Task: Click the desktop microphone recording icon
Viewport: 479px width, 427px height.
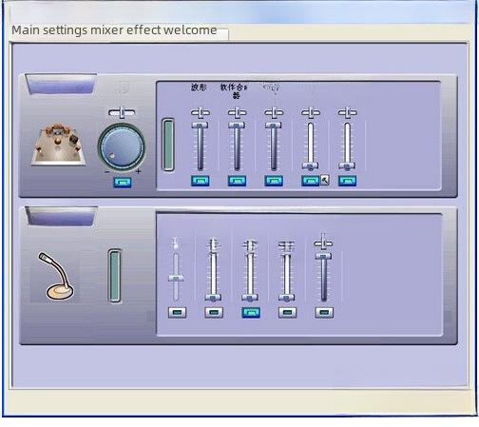Action: point(56,276)
